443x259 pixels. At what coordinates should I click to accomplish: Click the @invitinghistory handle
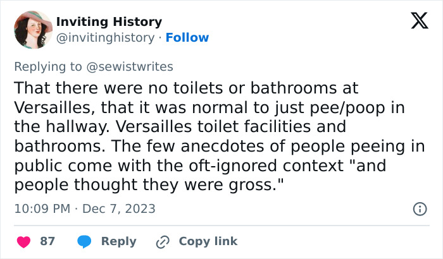coord(105,37)
